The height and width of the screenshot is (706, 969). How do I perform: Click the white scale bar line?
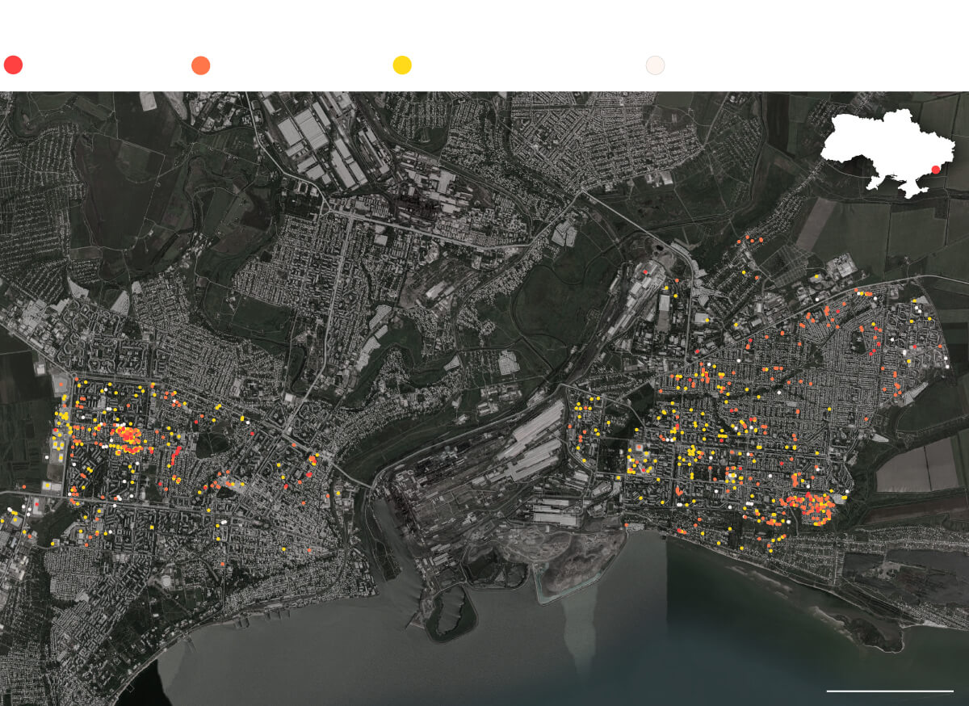889,691
